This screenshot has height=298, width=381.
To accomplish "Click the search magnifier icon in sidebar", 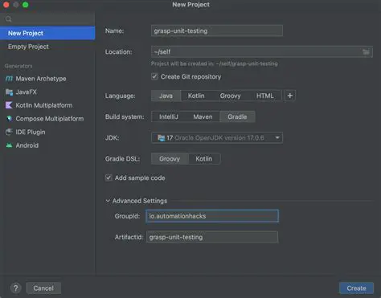I will tap(9, 19).
